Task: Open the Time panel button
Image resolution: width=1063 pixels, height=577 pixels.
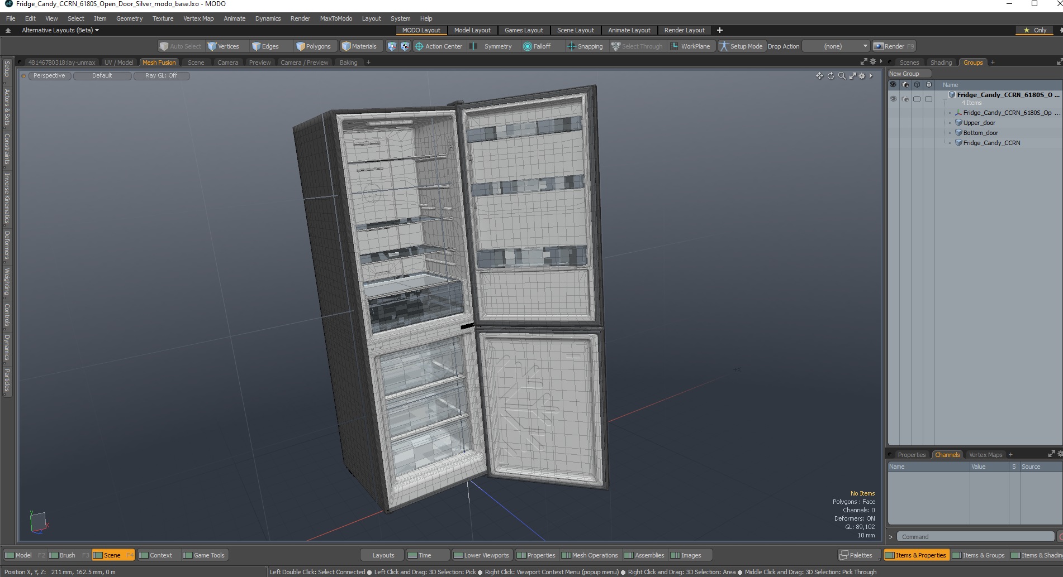Action: (x=428, y=555)
